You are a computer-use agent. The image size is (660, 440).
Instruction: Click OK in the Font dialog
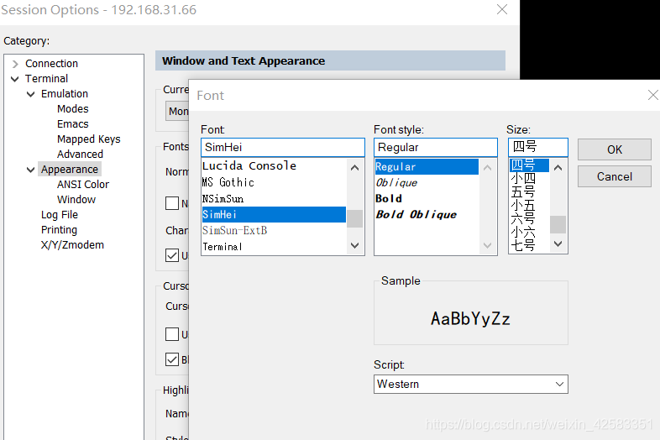pos(614,149)
